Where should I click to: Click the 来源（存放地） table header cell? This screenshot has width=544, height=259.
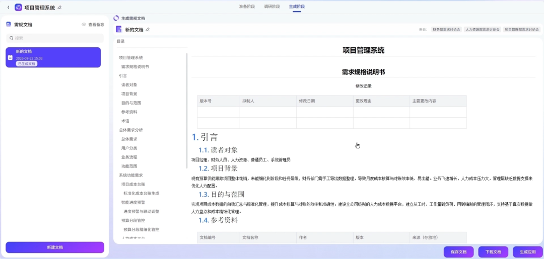pyautogui.click(x=438, y=237)
